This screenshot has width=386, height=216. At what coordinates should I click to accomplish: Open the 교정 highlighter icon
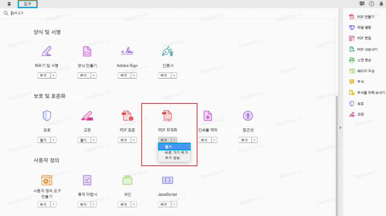(x=87, y=115)
